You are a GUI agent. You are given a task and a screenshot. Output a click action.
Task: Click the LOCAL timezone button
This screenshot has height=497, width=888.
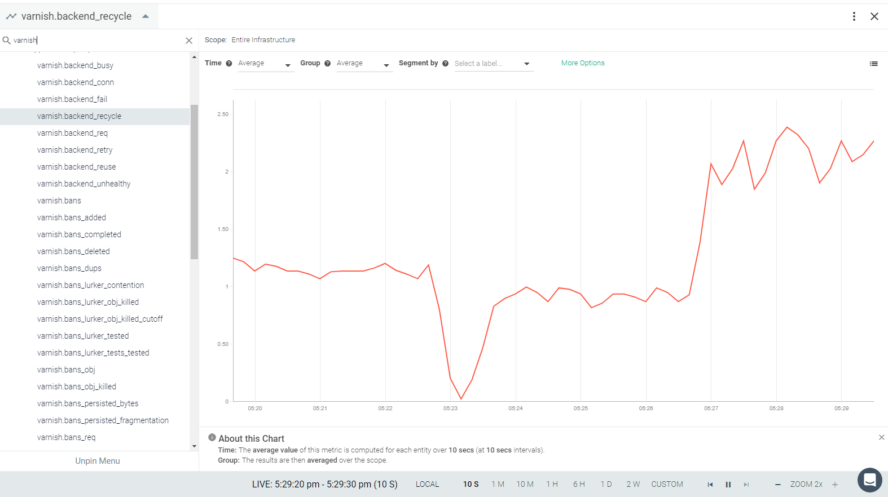point(427,484)
